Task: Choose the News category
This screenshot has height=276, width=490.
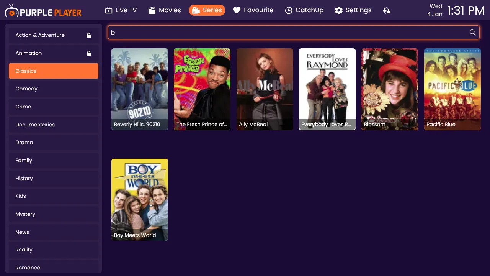Action: point(54,232)
